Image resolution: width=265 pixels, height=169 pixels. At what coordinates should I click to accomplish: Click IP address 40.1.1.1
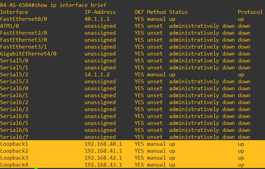[97, 19]
